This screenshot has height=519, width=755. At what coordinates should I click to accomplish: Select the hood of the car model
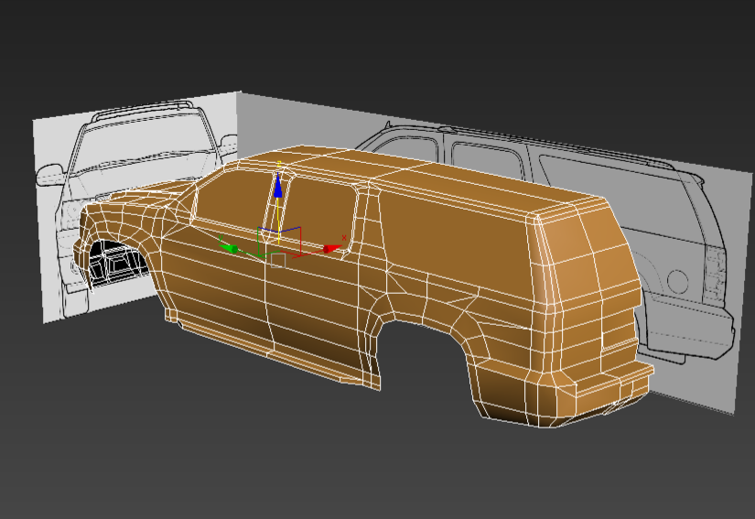click(x=137, y=206)
